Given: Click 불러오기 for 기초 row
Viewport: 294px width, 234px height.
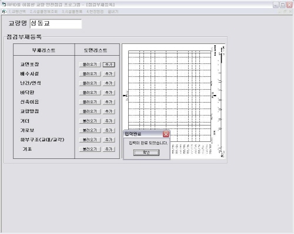Looking at the screenshot, I should coord(90,149).
